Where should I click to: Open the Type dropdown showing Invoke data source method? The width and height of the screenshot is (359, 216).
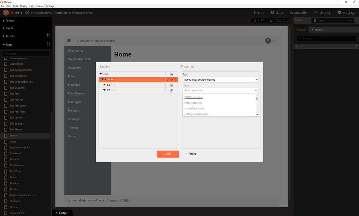pos(221,79)
